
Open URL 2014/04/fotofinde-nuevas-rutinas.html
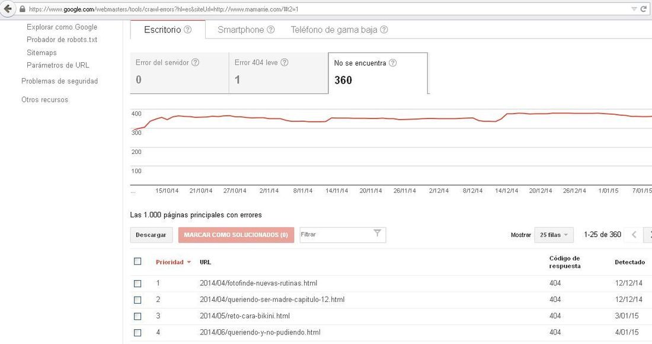(x=258, y=283)
